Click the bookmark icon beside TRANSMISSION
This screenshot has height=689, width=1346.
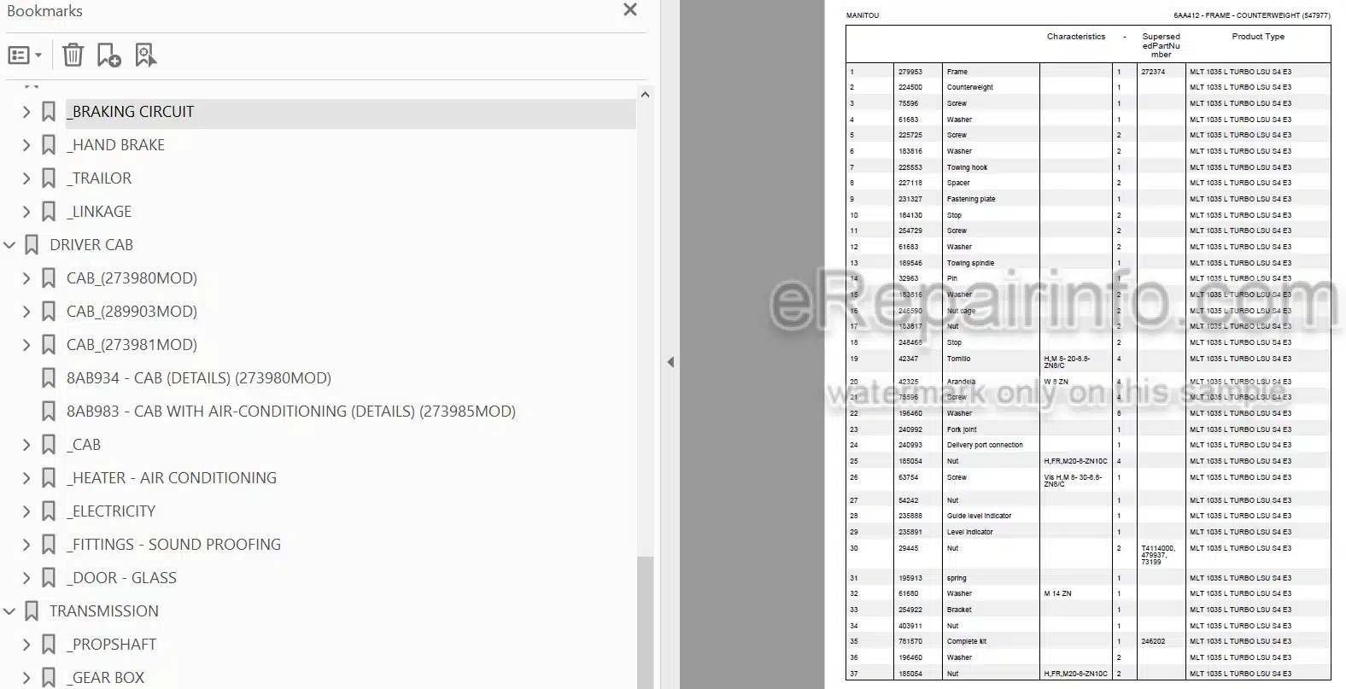point(32,611)
